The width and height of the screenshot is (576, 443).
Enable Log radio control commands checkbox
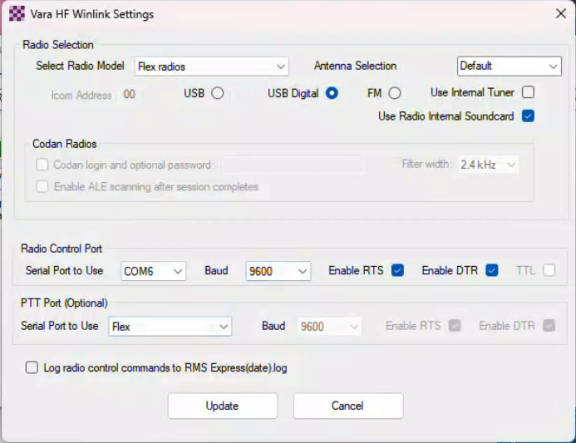pos(32,367)
